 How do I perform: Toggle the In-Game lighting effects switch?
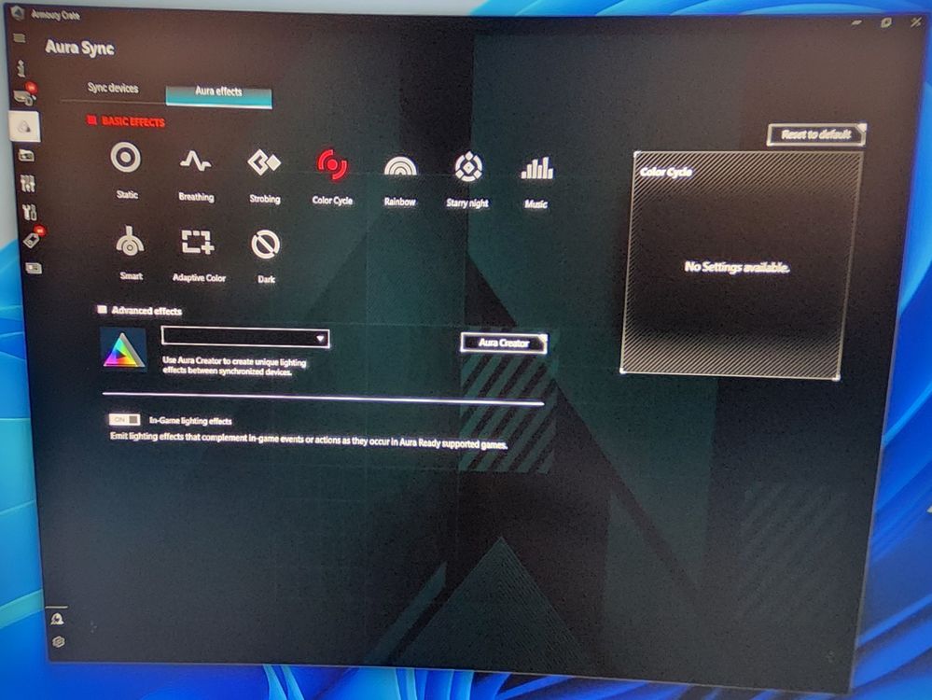(124, 419)
